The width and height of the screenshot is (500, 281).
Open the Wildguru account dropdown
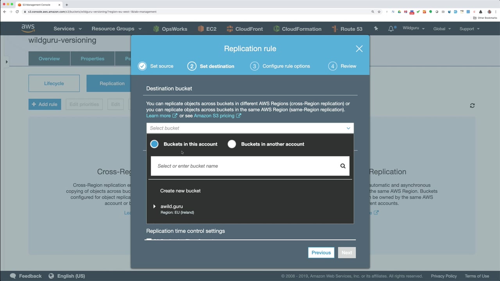[x=414, y=28]
